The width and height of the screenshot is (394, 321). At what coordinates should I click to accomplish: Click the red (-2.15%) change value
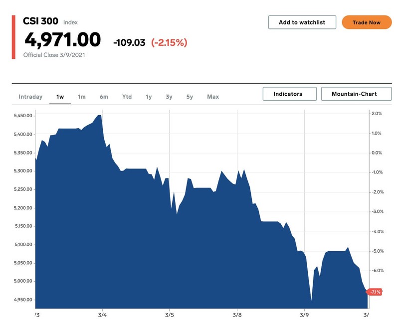(169, 43)
